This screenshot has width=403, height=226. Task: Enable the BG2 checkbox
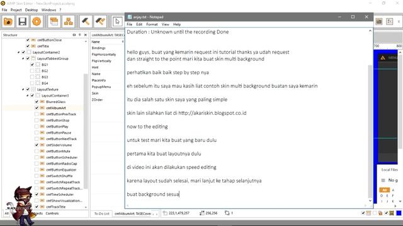(32, 71)
